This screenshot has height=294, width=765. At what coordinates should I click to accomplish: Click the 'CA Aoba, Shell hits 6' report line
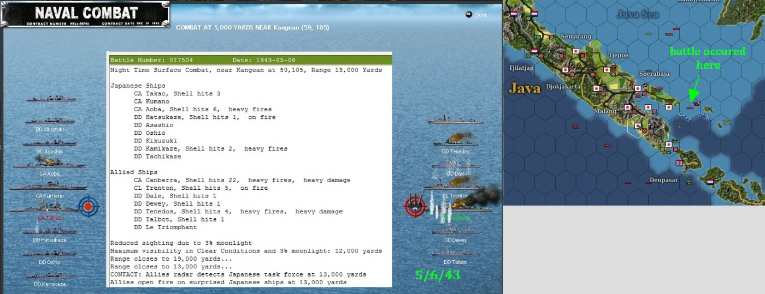203,110
